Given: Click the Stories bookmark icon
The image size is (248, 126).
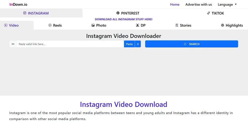Looking at the screenshot, I should pos(177,25).
